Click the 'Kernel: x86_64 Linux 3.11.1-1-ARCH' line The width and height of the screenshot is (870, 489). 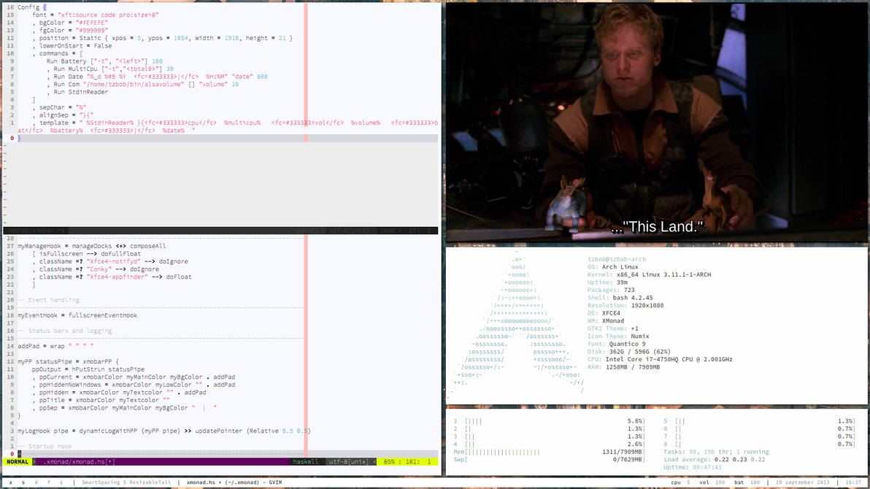click(x=649, y=274)
